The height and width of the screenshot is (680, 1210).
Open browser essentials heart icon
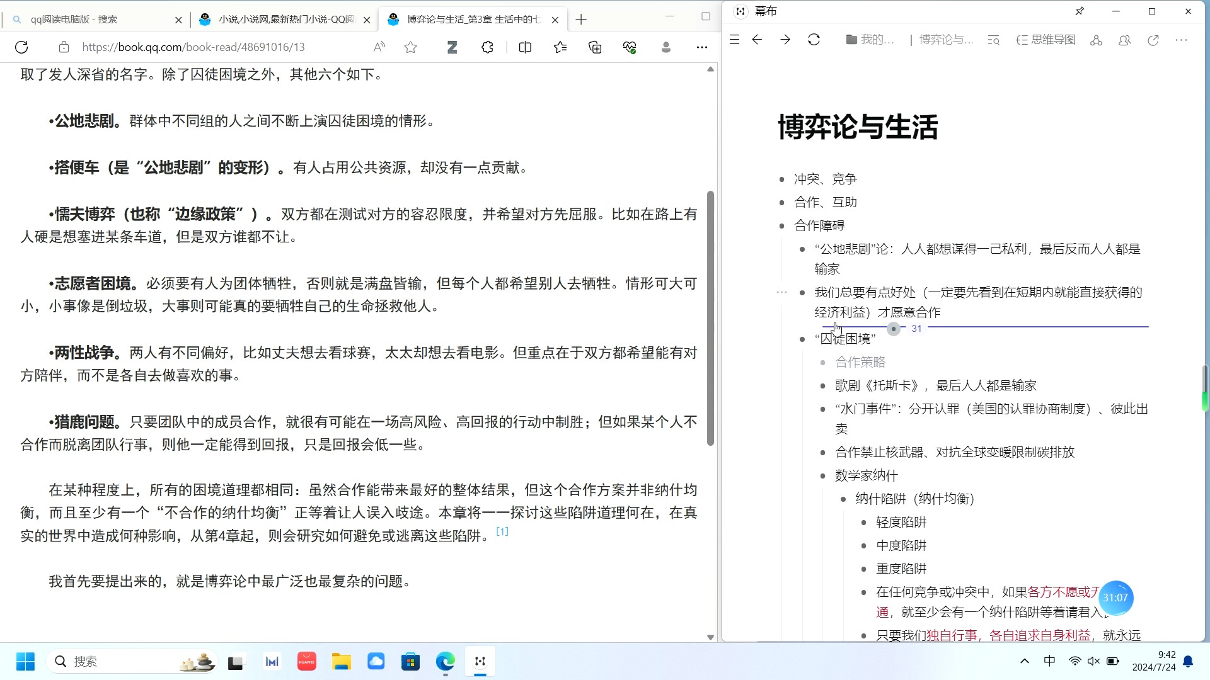click(630, 47)
